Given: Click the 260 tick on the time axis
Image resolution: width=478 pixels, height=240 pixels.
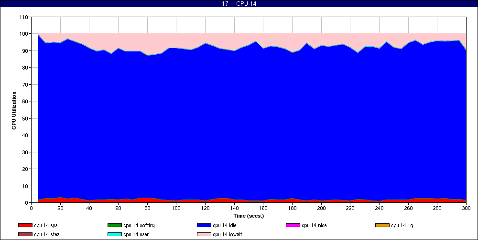Looking at the screenshot, I should (x=408, y=208).
